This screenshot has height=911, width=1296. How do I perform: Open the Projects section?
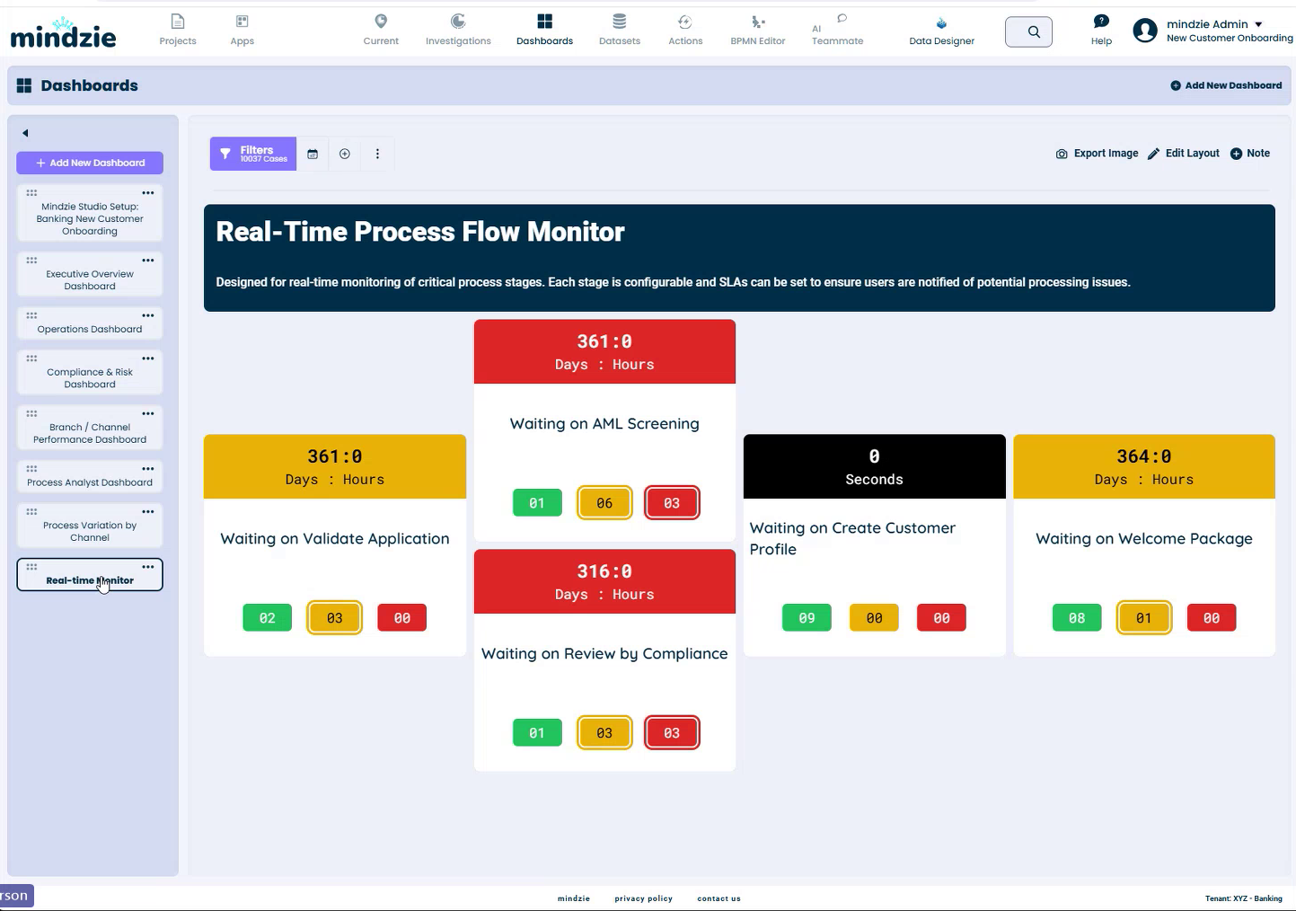178,30
